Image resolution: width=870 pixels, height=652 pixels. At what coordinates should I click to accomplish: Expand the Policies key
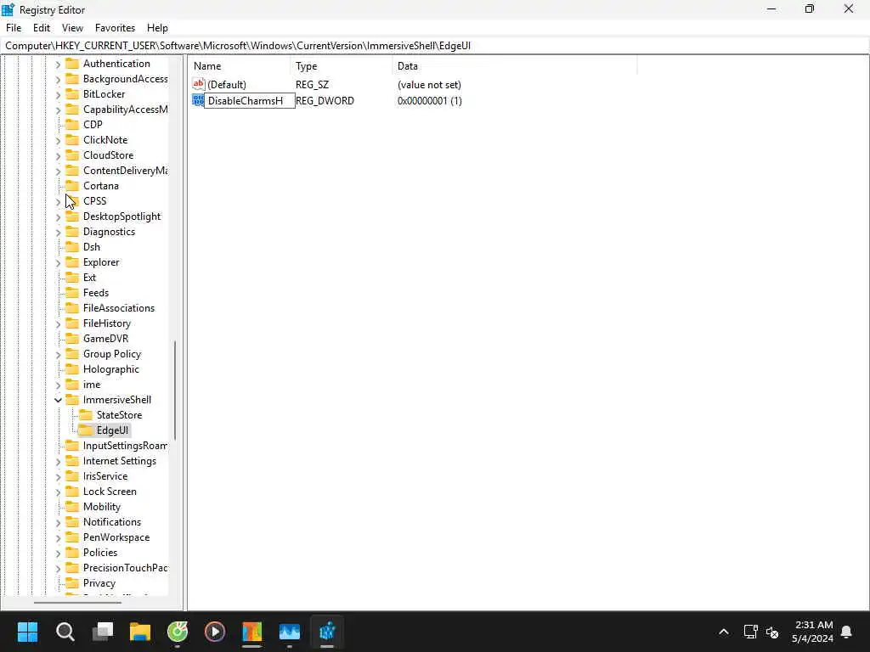pyautogui.click(x=59, y=554)
